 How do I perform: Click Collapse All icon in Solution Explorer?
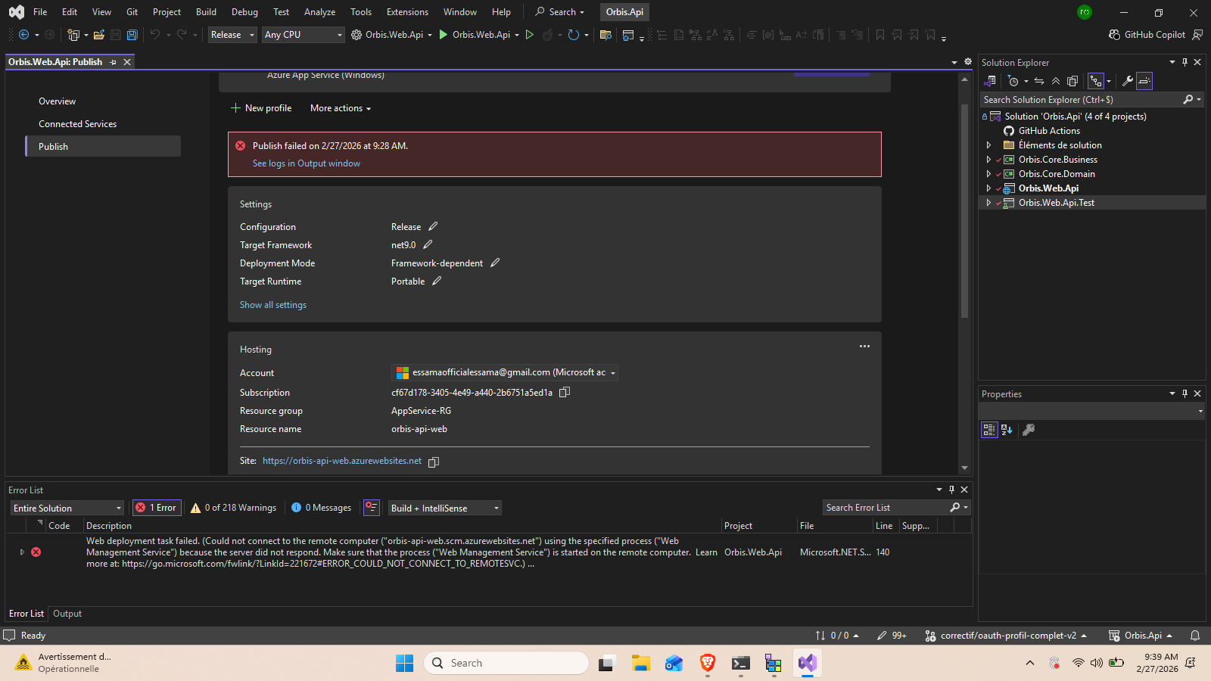coord(1056,81)
